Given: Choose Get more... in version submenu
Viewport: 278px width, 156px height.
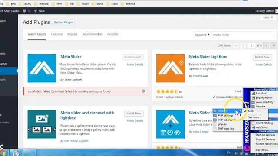Looking at the screenshot, I should pos(254,117).
